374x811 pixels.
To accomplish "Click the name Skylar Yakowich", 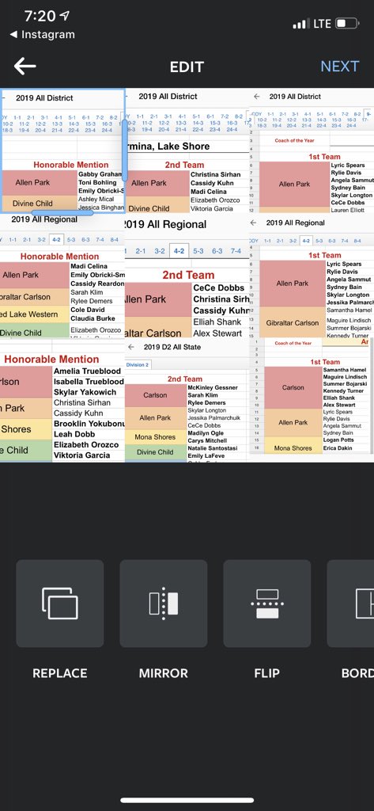I will pyautogui.click(x=85, y=392).
